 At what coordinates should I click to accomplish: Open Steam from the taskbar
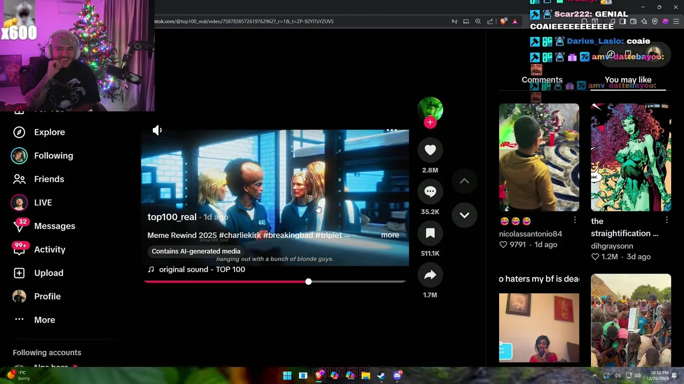click(381, 375)
